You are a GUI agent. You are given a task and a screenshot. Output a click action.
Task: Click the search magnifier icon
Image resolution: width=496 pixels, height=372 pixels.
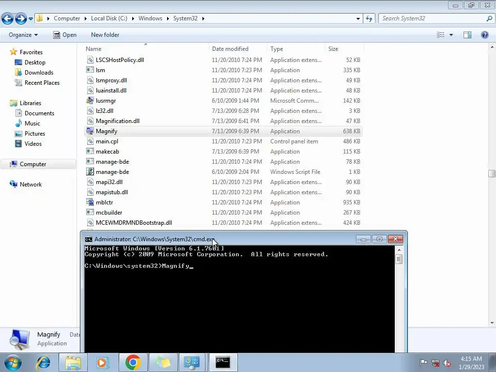(x=489, y=18)
